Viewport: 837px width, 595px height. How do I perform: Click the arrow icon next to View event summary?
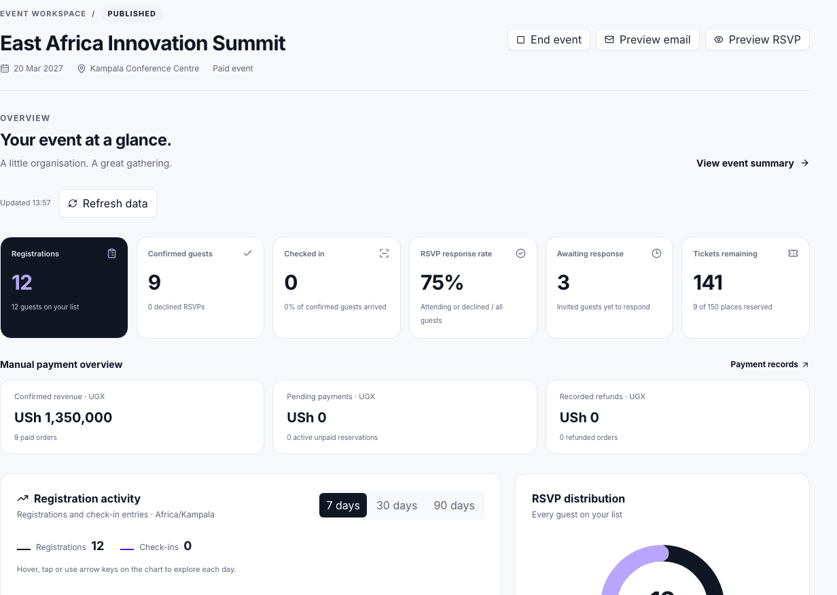coord(805,163)
